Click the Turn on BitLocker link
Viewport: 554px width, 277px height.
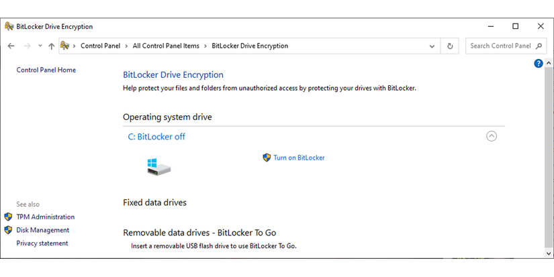point(299,158)
